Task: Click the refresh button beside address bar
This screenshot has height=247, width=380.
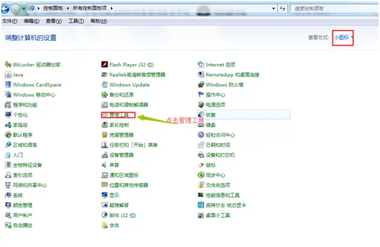Action: (283, 8)
